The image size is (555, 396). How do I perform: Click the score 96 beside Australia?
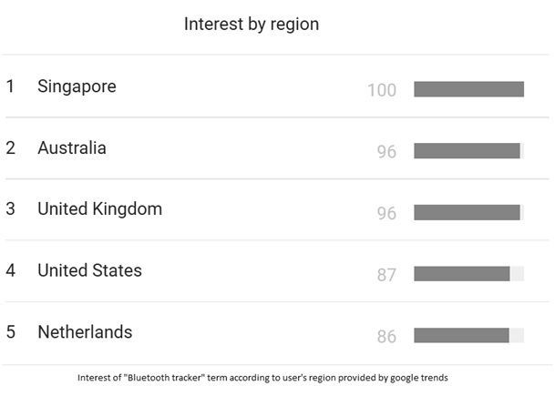click(x=386, y=152)
